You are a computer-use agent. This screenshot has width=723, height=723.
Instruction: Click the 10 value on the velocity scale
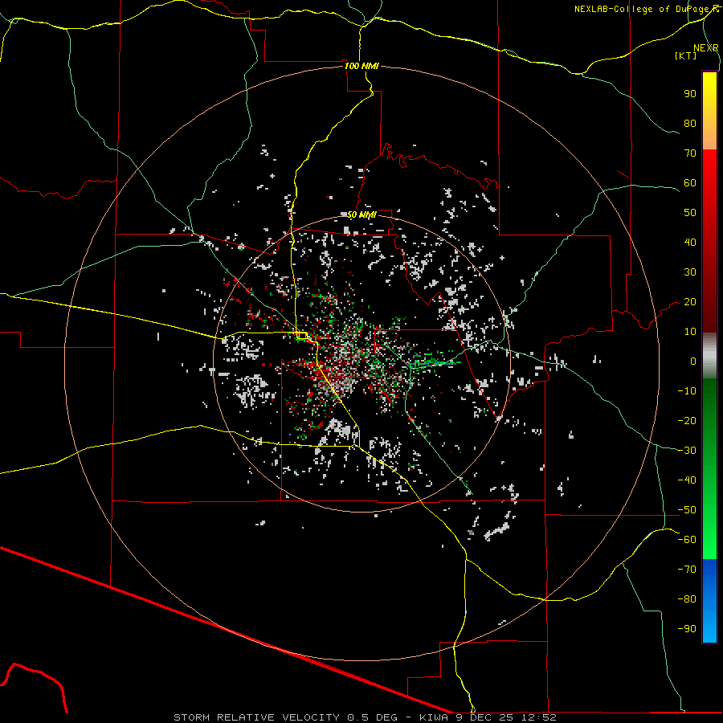tap(690, 332)
